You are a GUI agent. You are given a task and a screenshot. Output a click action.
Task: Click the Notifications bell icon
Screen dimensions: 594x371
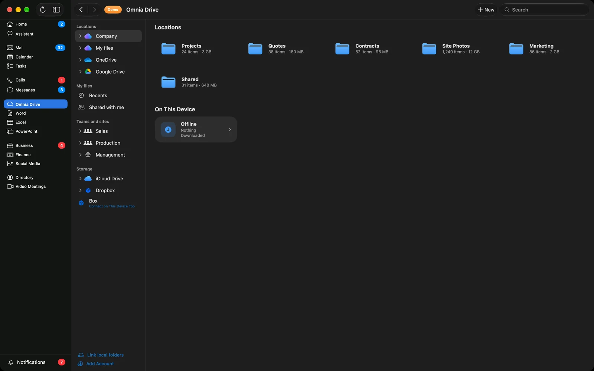click(x=11, y=362)
